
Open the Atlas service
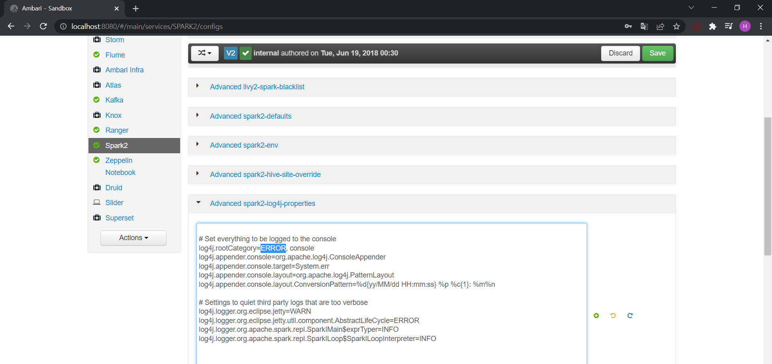coord(113,85)
